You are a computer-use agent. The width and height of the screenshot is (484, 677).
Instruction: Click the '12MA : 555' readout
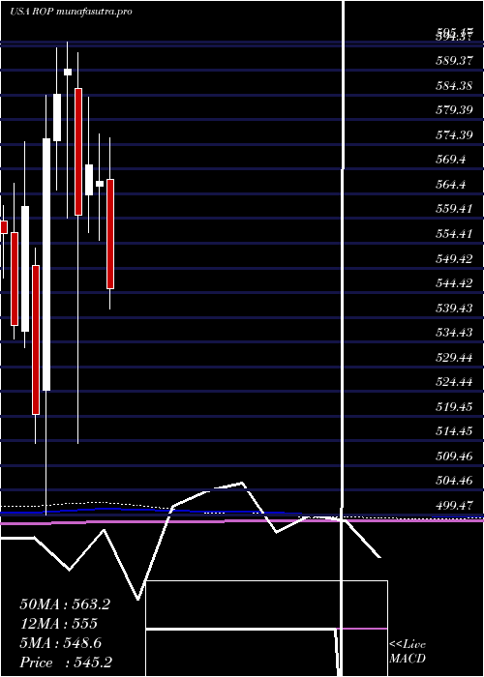coord(58,624)
